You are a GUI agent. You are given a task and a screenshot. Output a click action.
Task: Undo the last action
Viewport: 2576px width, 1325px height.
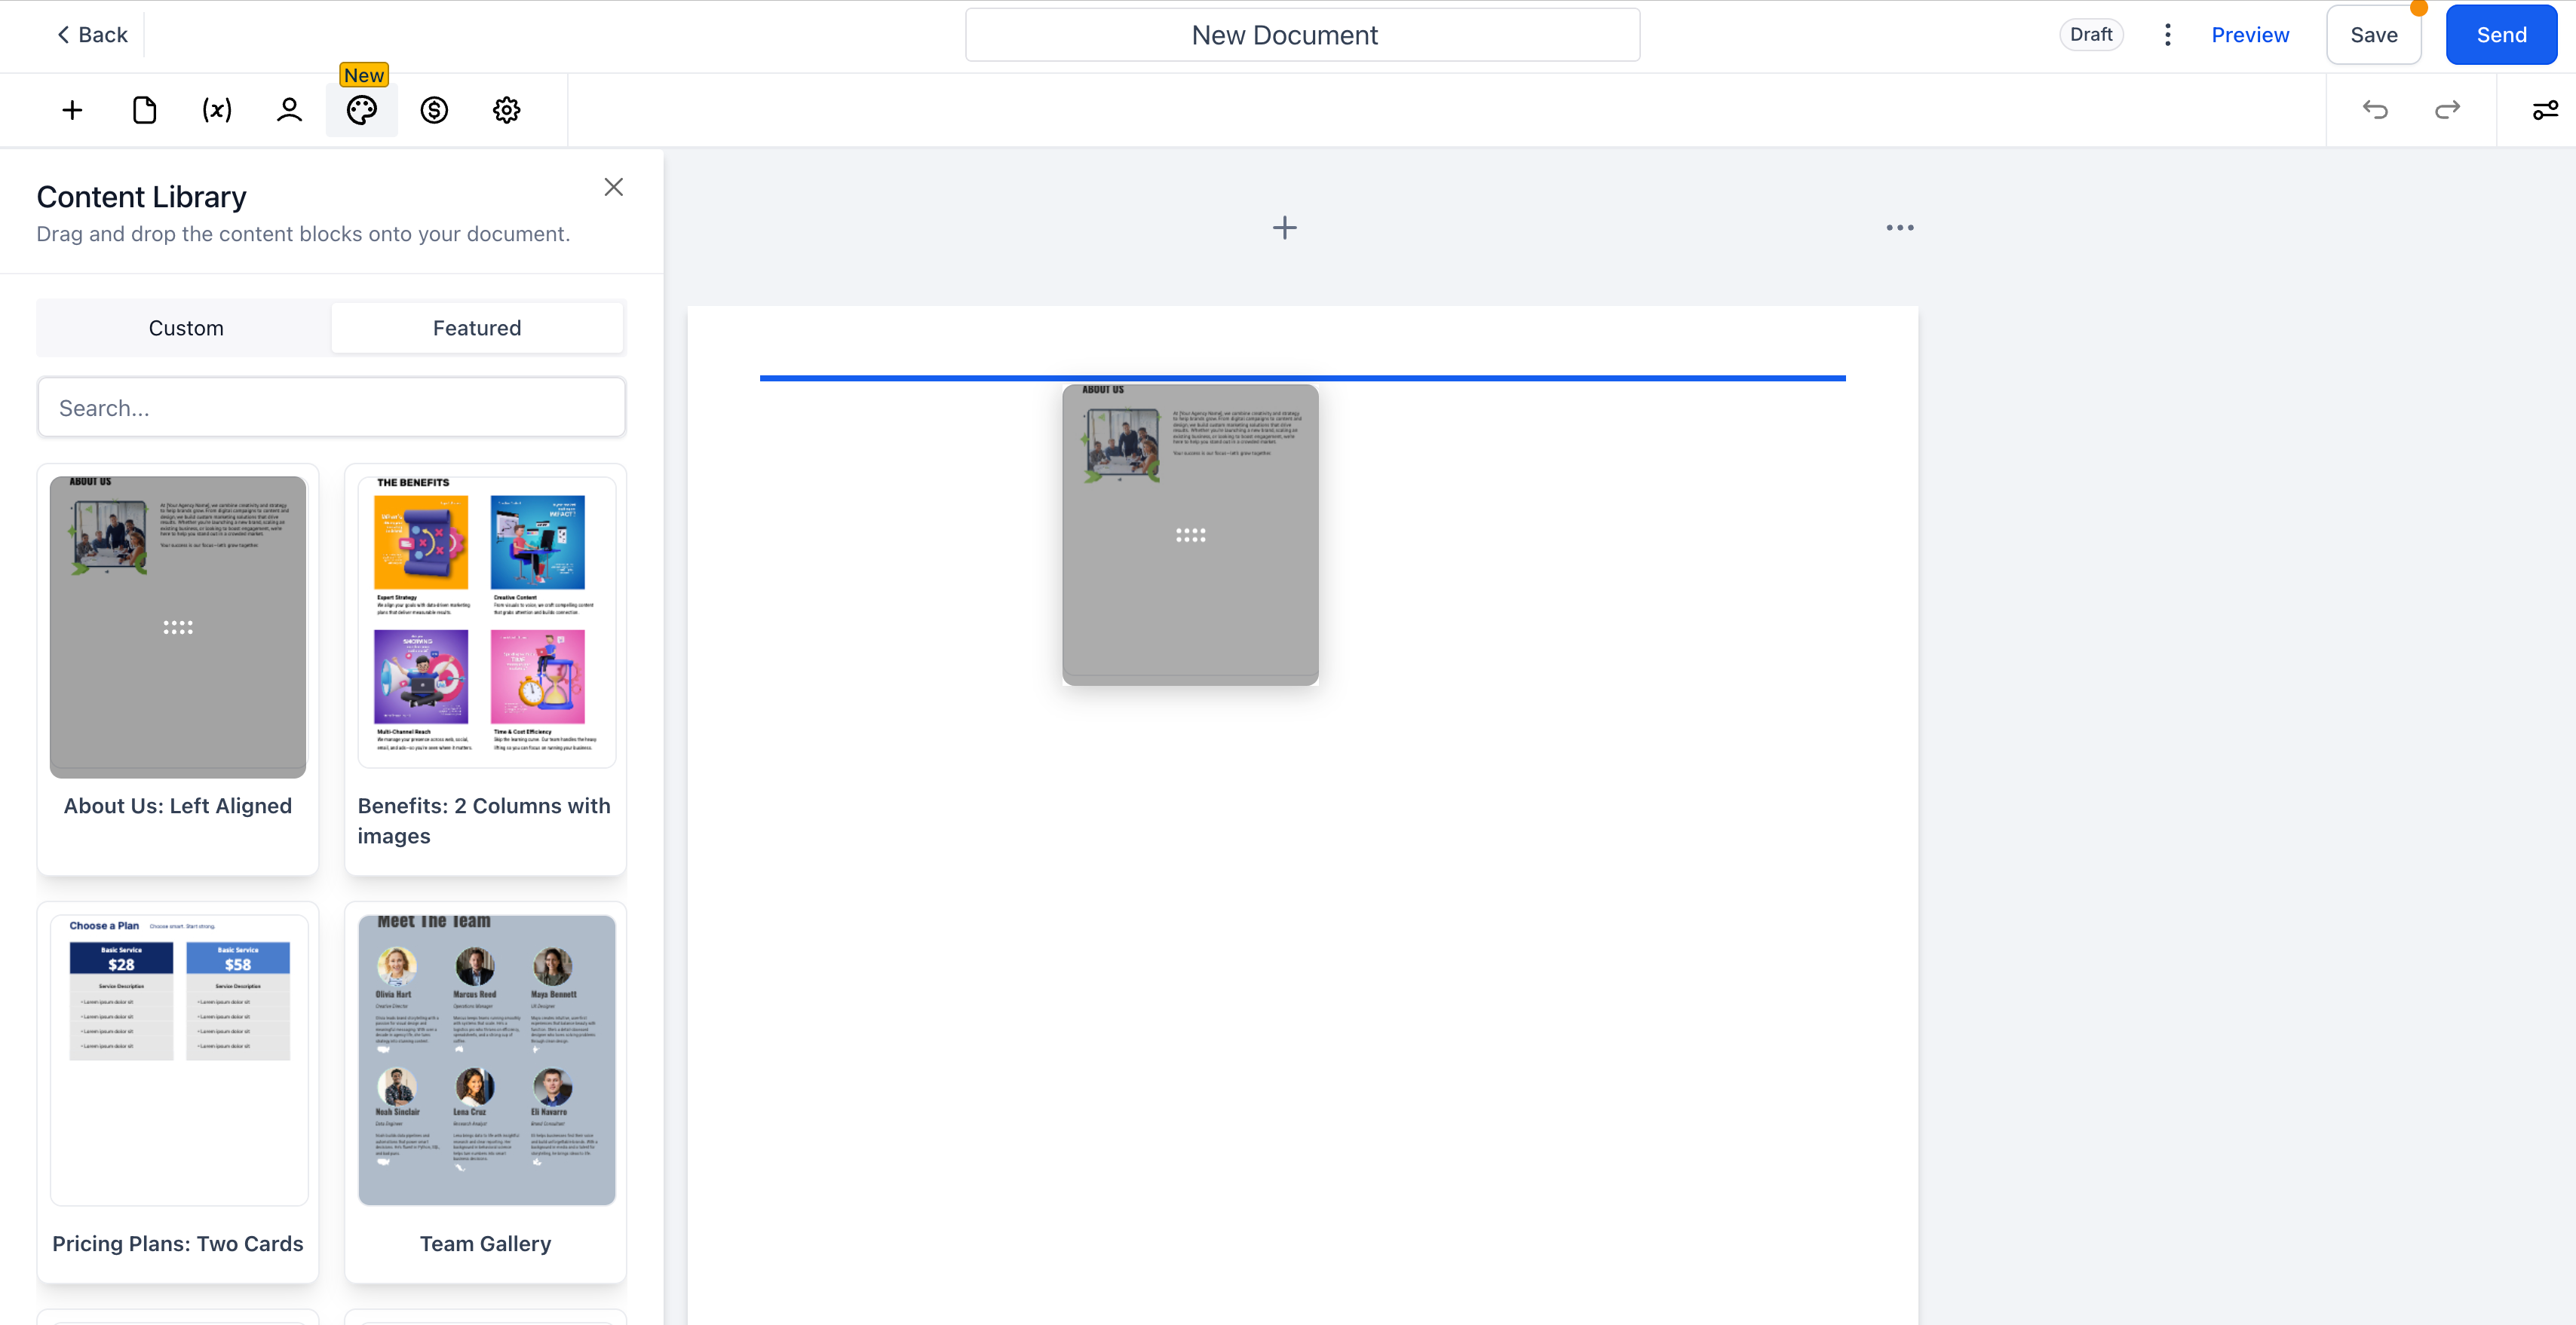pos(2375,110)
